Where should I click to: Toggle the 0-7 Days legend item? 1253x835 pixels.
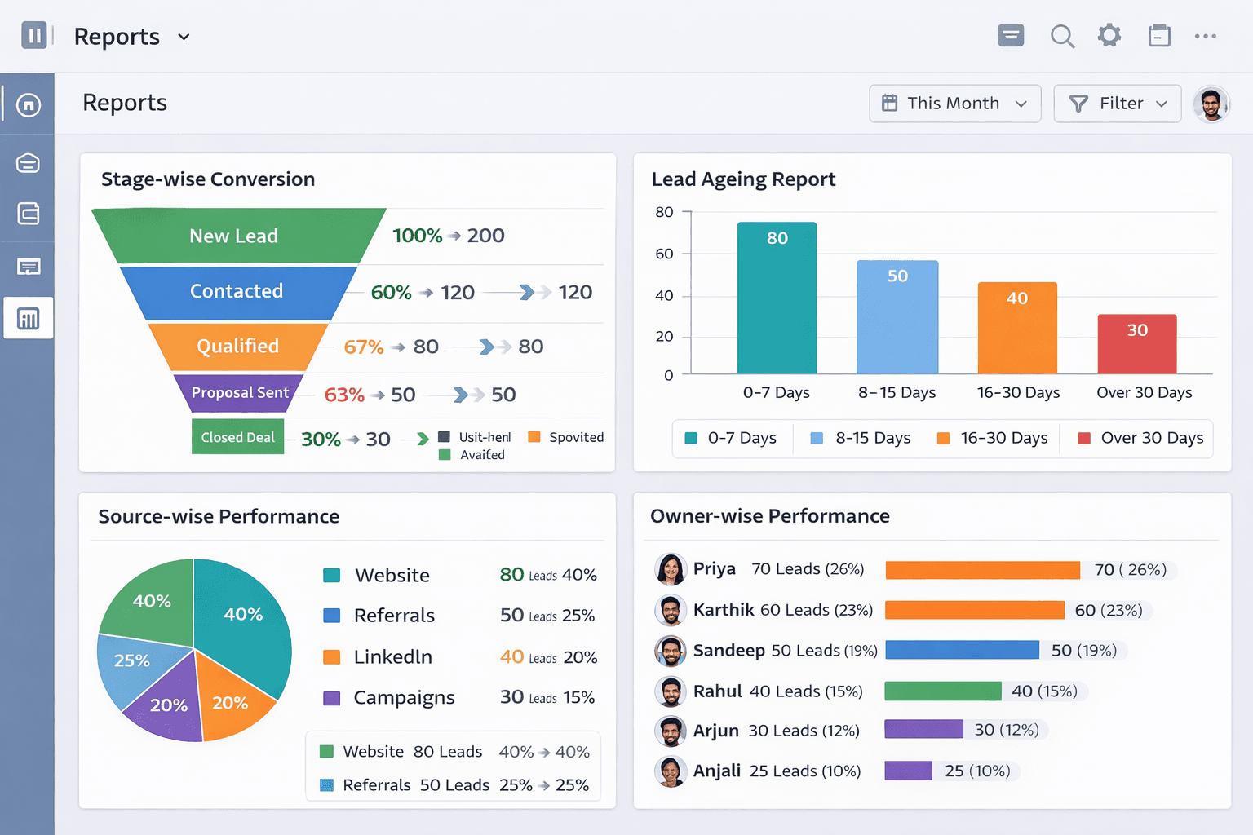[x=732, y=438]
